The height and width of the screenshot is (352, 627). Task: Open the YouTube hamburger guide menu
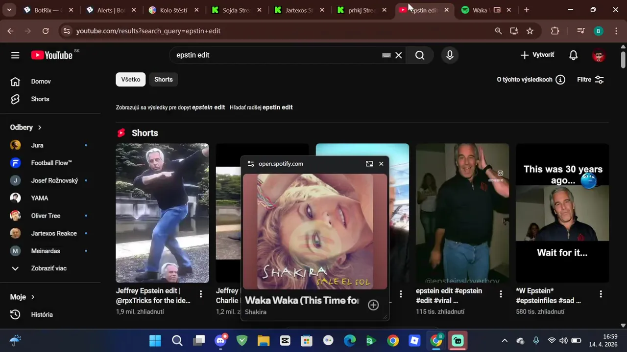15,55
